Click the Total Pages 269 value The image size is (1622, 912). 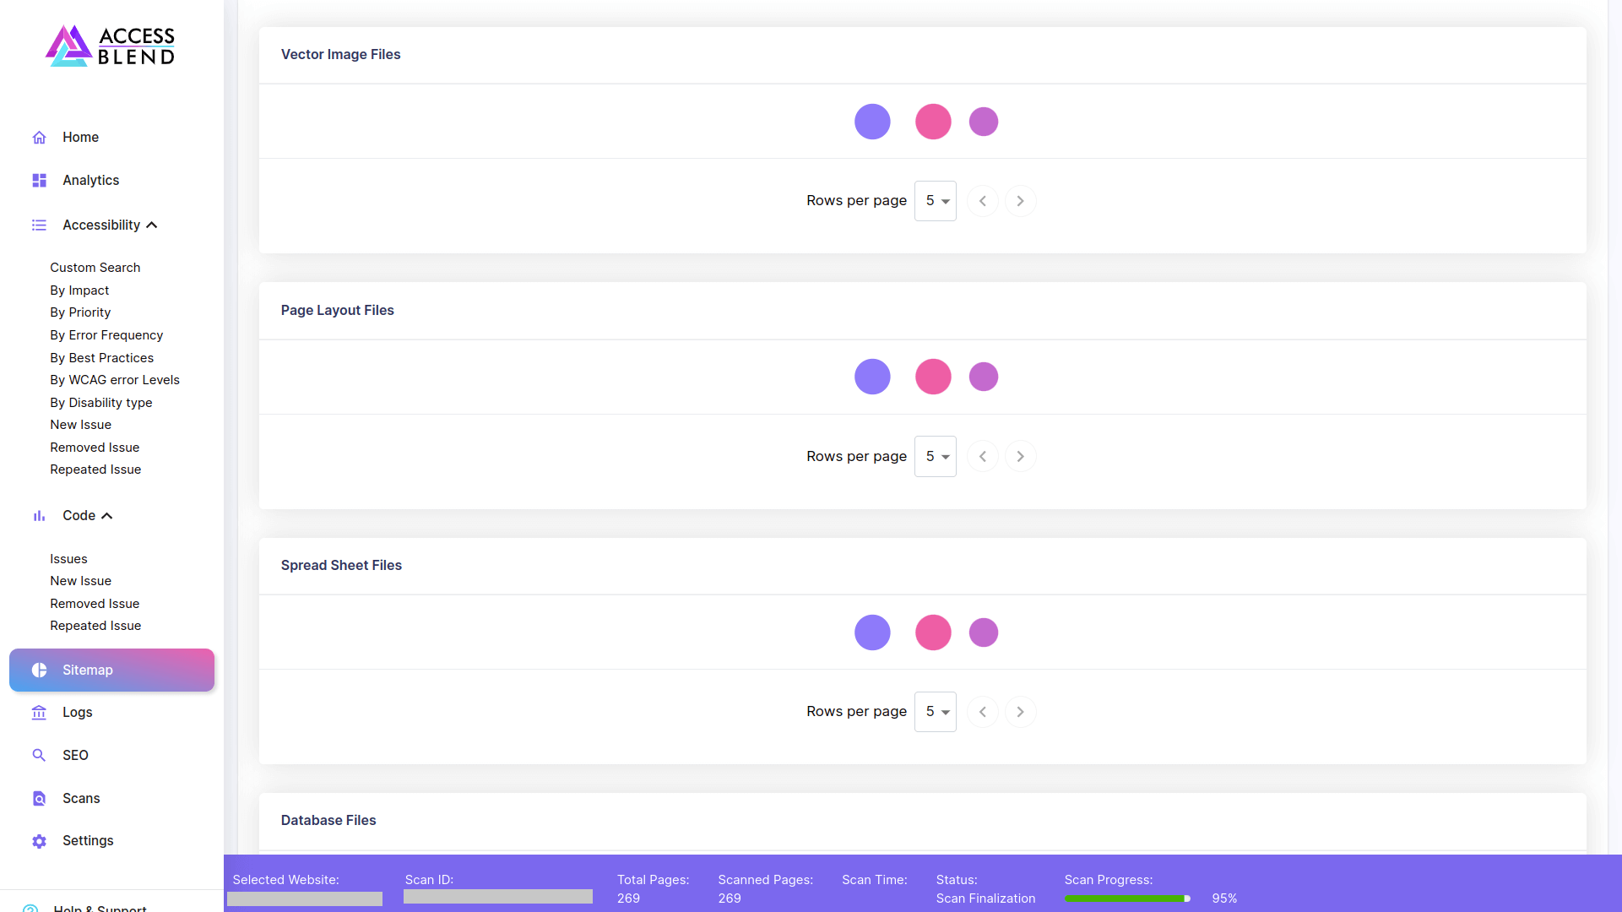(x=628, y=898)
